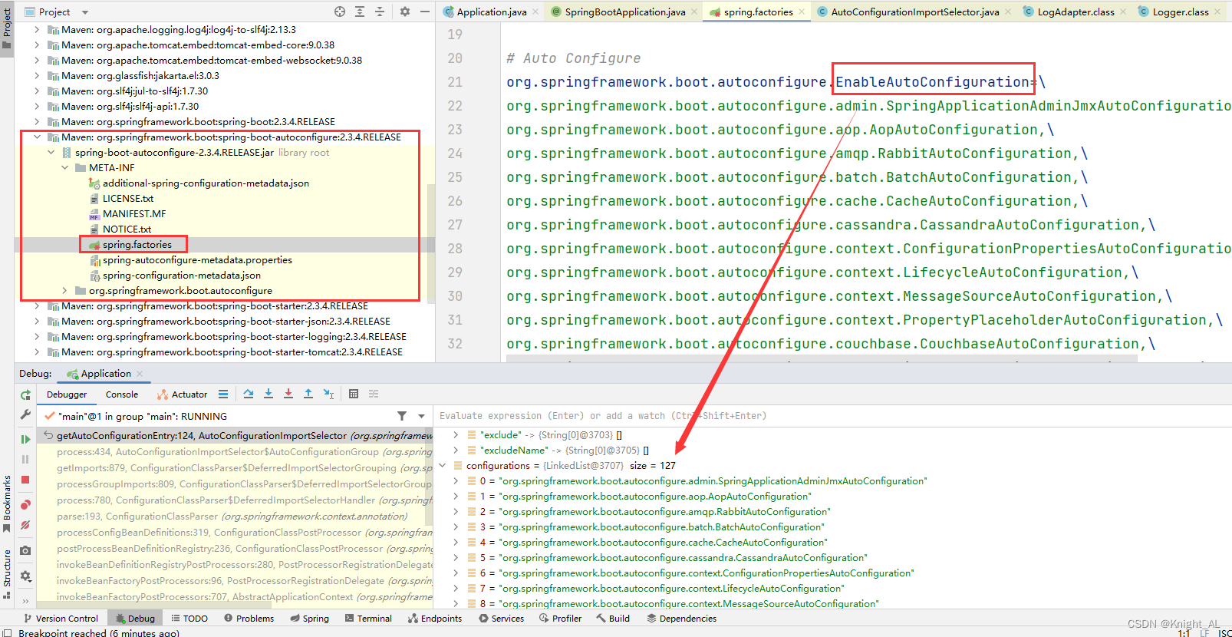Expand the spring-boot-starter-tomcat library node
The image size is (1232, 637).
tap(37, 352)
